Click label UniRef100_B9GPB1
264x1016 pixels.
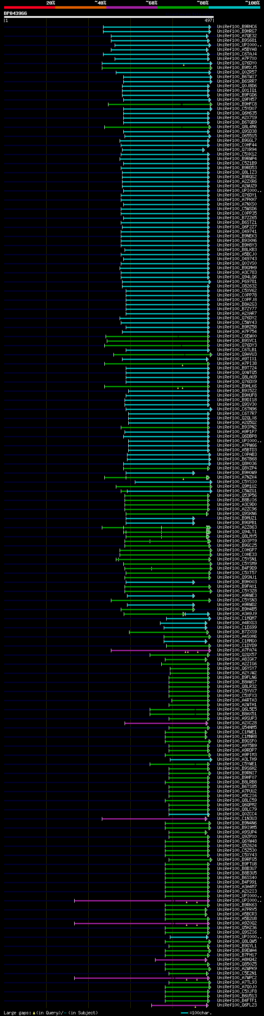(237, 523)
